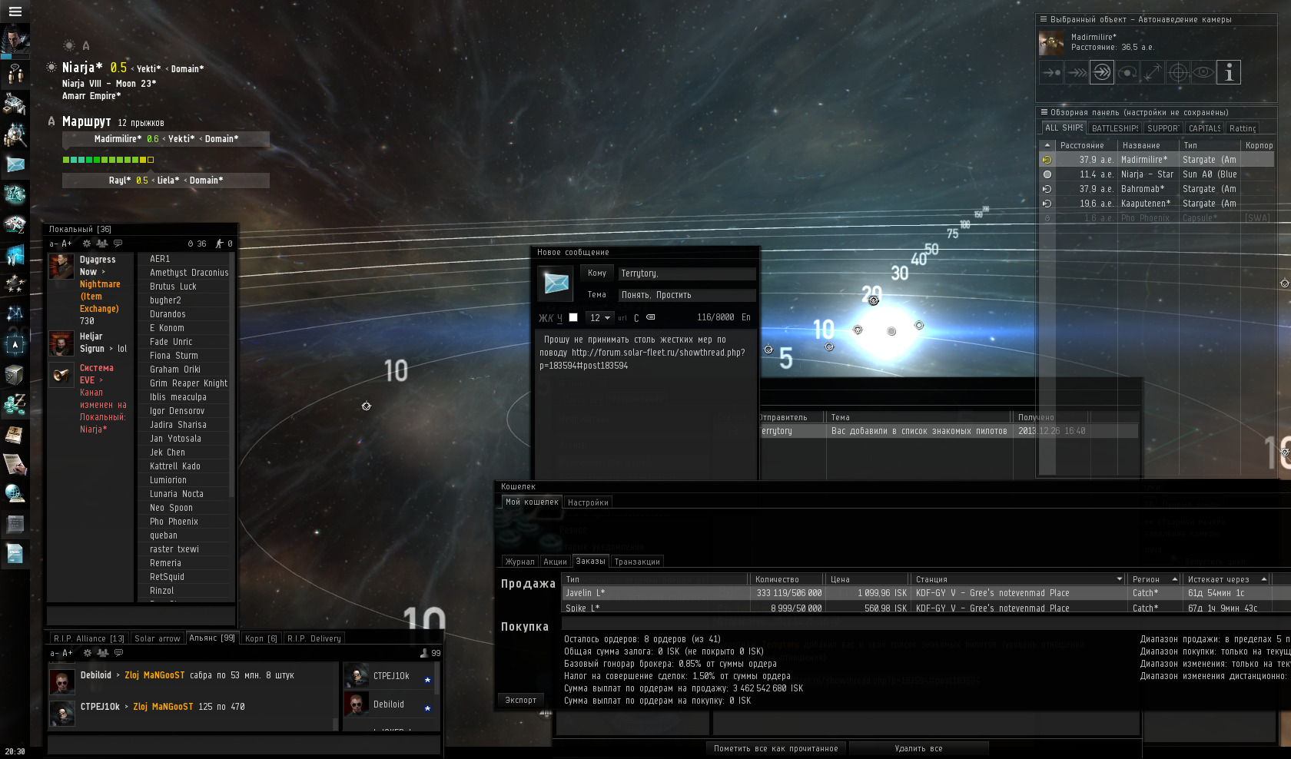Open the EVE Mail envelope icon in Neocom
This screenshot has width=1291, height=759.
pyautogui.click(x=15, y=164)
